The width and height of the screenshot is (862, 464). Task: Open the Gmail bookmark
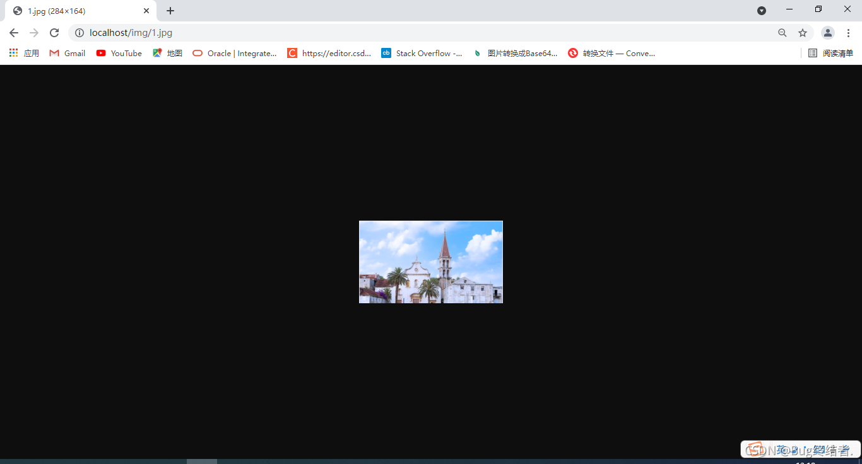click(x=68, y=54)
